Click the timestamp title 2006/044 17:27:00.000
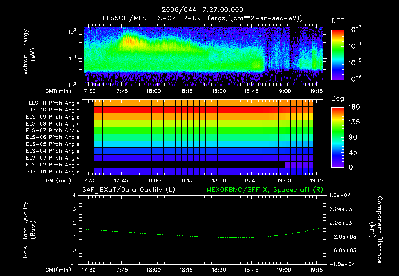 [x=203, y=10]
